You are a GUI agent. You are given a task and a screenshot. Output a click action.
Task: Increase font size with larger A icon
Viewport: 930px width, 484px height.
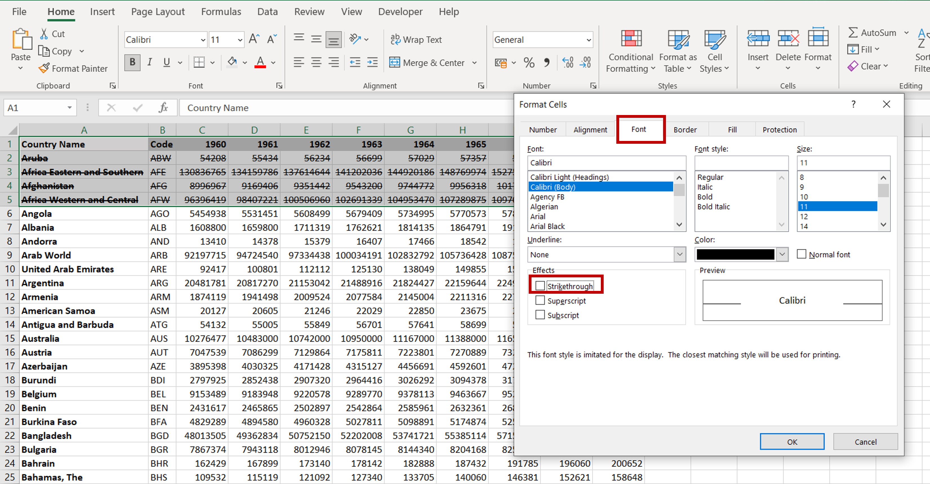click(254, 39)
